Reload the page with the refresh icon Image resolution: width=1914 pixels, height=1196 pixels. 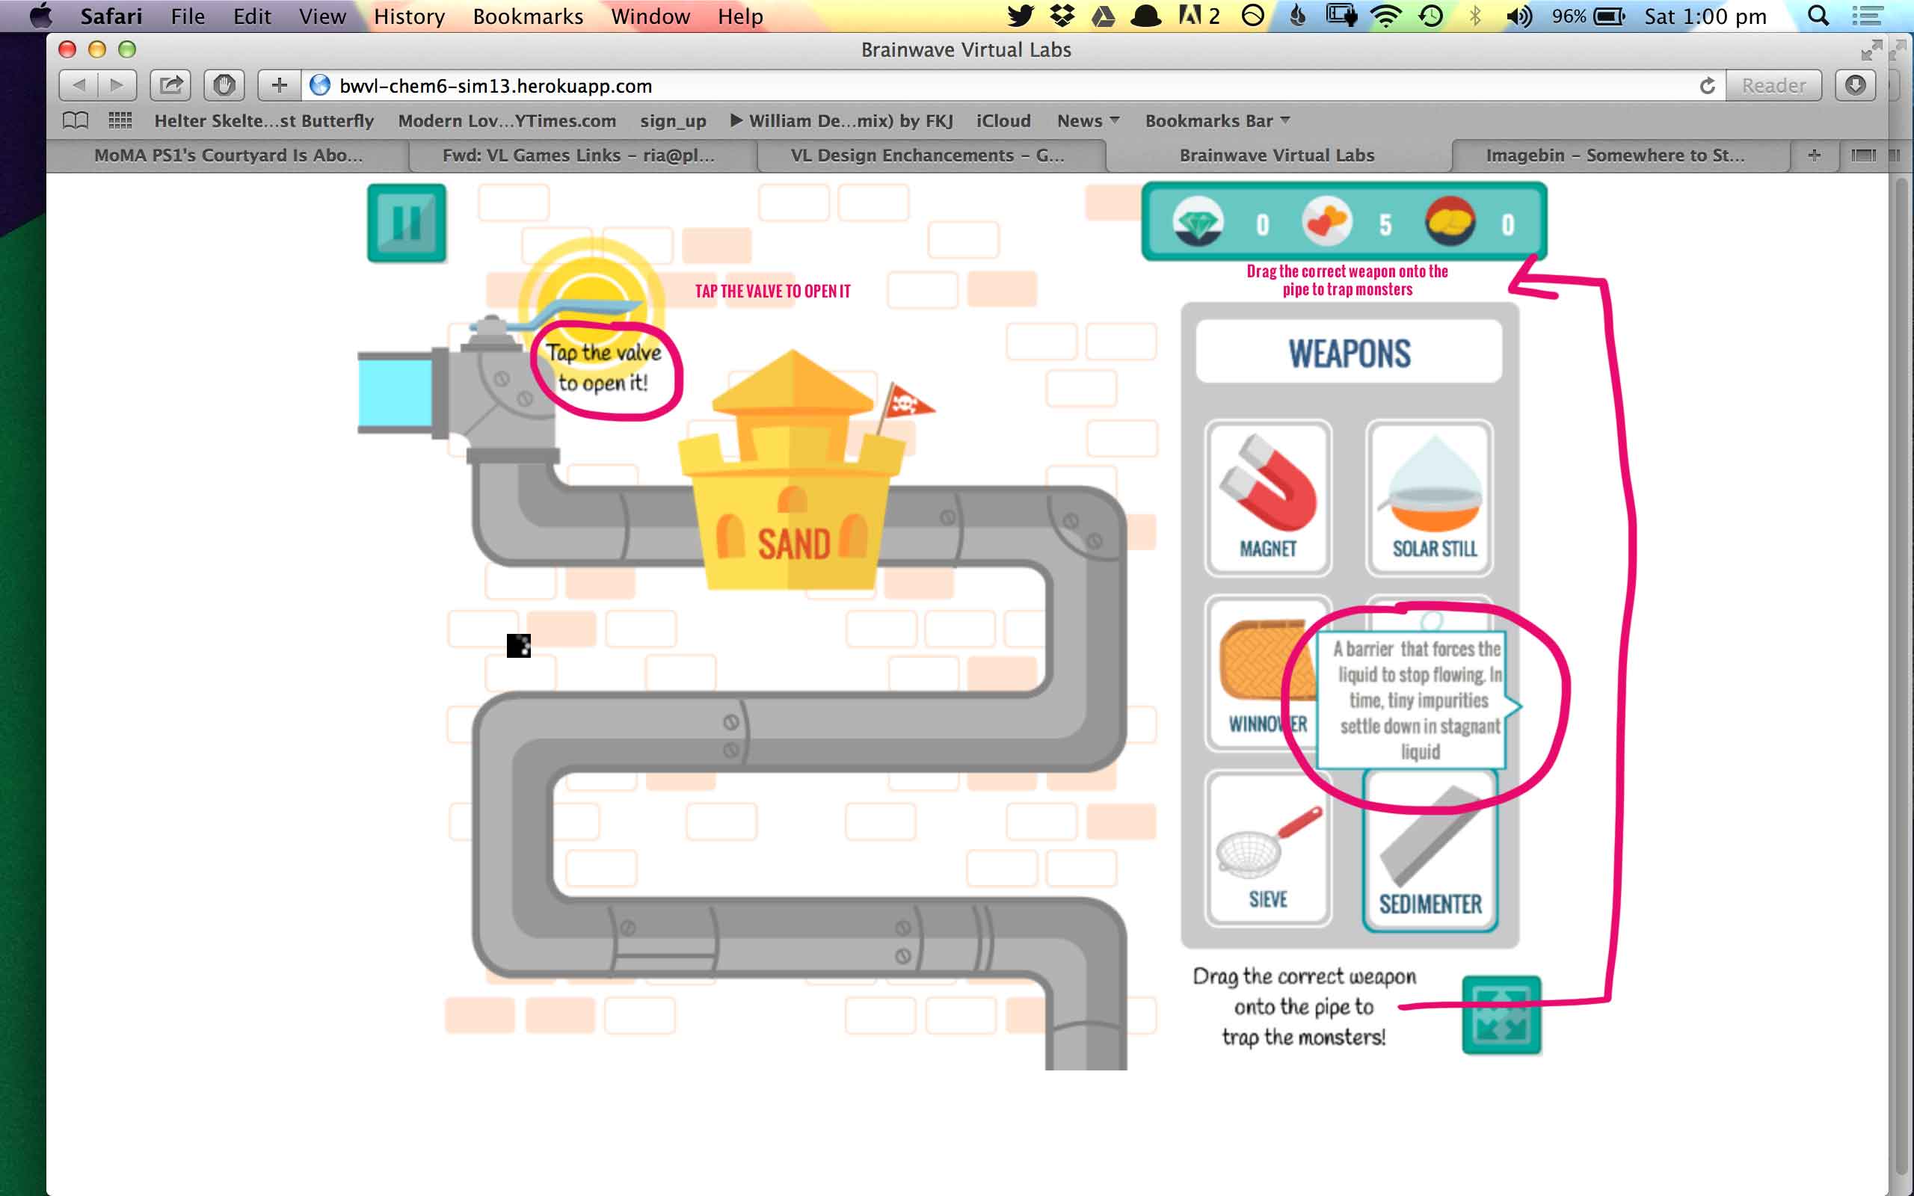click(1708, 85)
